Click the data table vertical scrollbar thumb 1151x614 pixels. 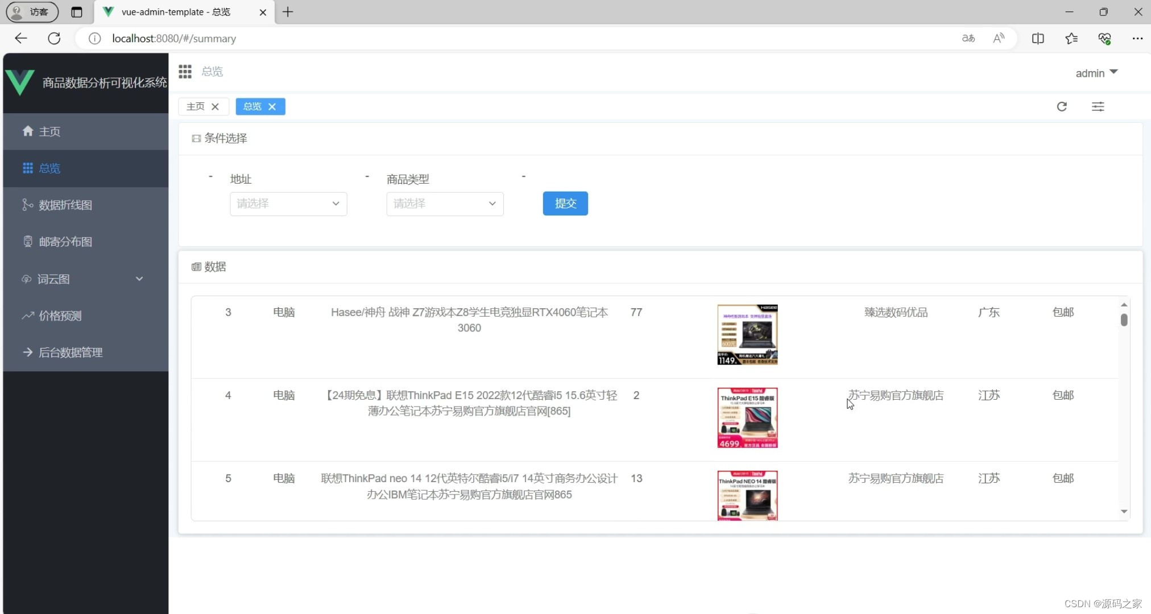click(1124, 320)
